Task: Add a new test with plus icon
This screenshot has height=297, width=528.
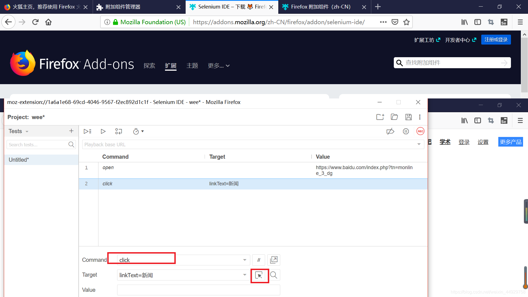Action: (71, 131)
